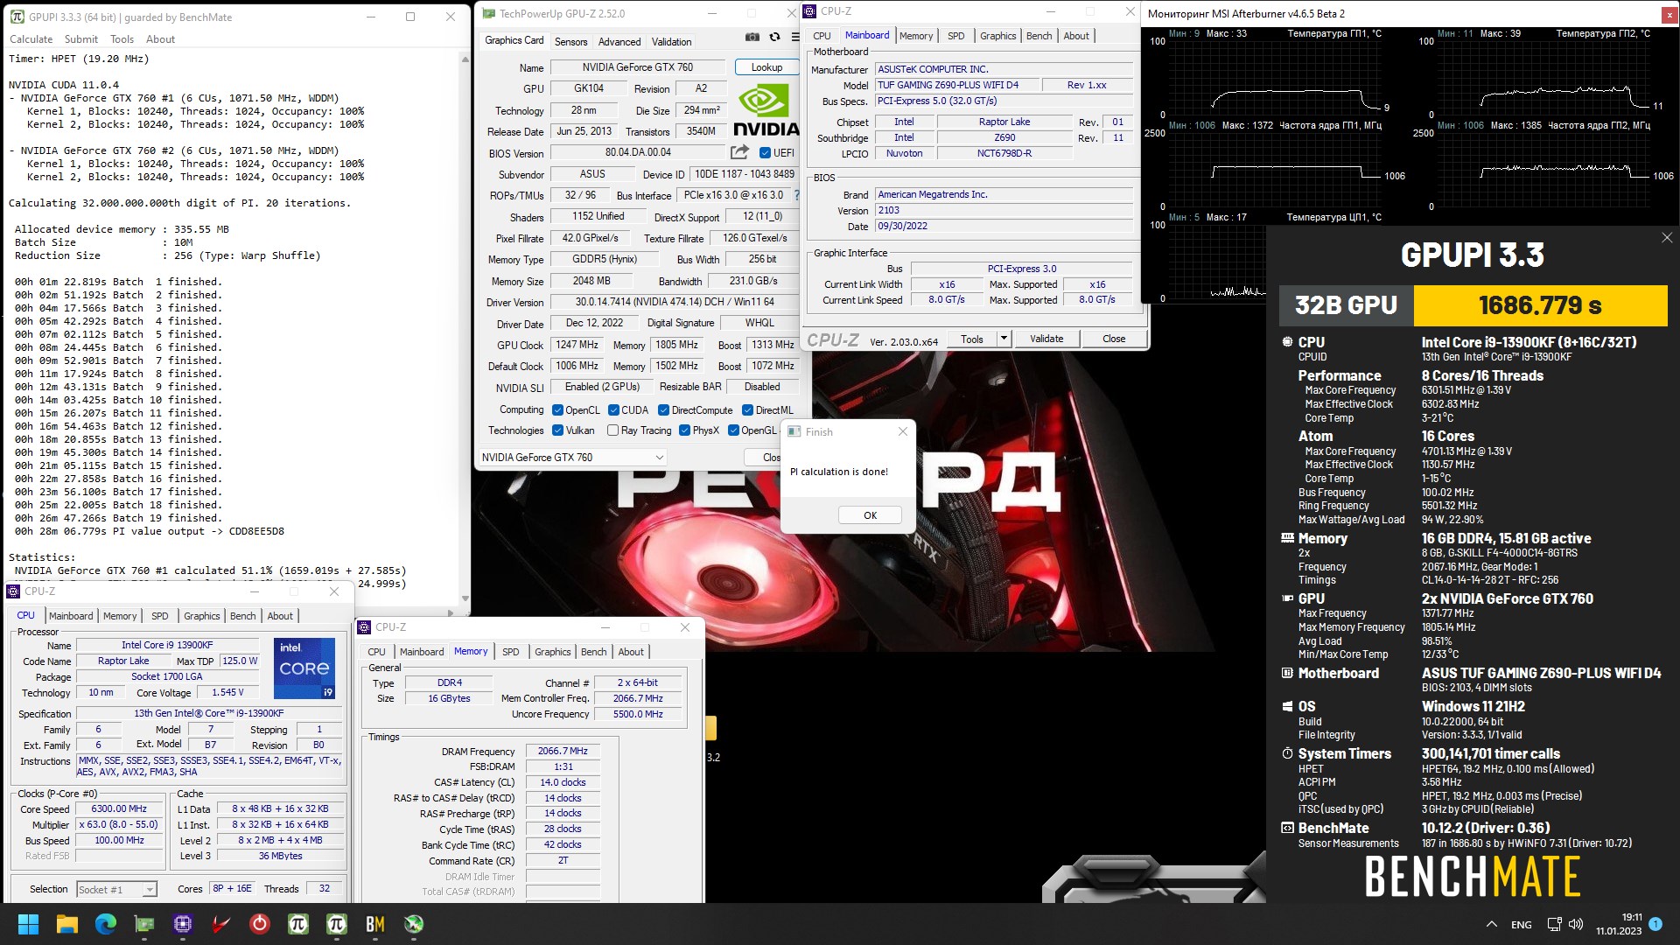Open network status tray icon
Image resolution: width=1680 pixels, height=945 pixels.
(x=1554, y=924)
